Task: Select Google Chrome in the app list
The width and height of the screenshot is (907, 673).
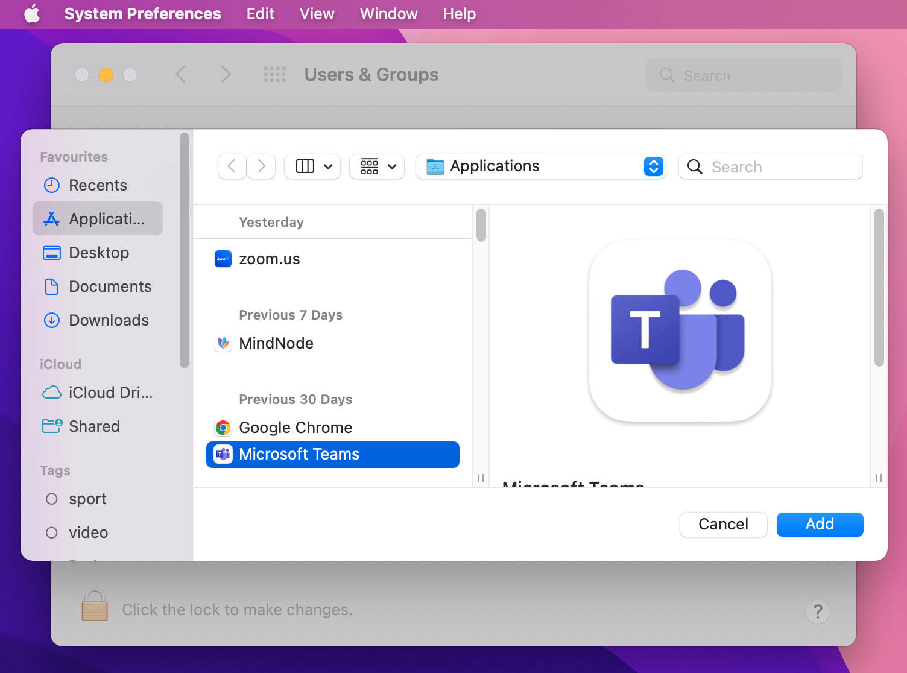Action: pyautogui.click(x=333, y=428)
